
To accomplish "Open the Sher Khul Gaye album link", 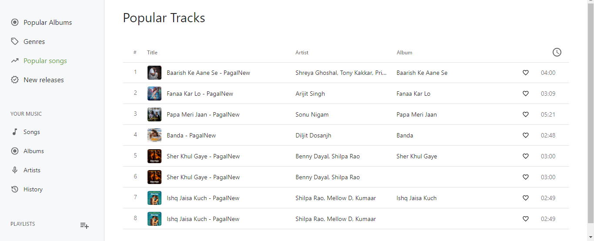I will (x=416, y=156).
